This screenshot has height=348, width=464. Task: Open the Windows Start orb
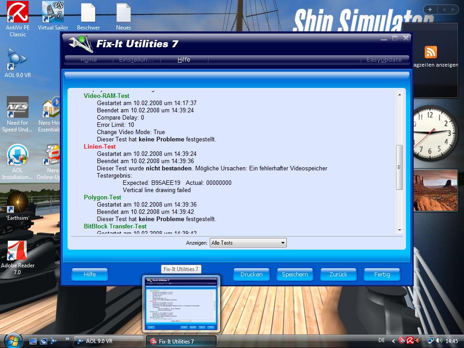point(13,341)
